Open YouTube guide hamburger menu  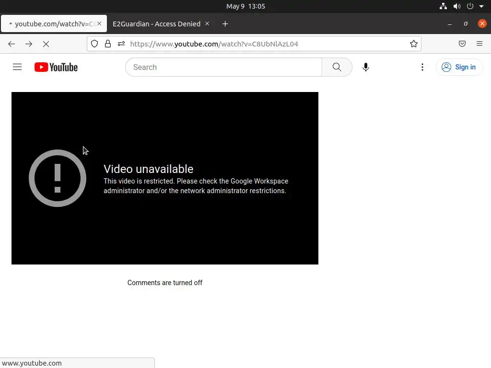click(17, 67)
